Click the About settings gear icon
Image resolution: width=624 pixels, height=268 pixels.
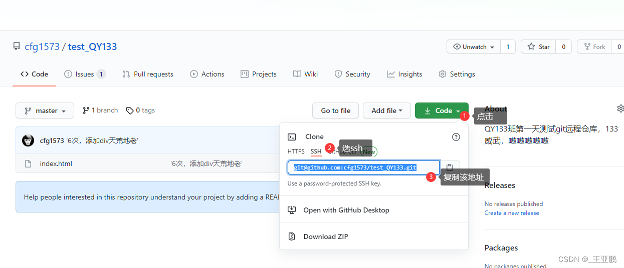tap(620, 108)
